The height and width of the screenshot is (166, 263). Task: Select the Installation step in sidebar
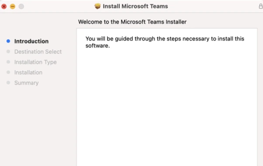[x=28, y=73]
